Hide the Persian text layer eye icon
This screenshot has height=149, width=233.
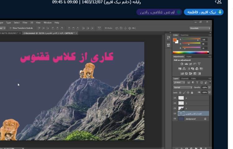coord(175,114)
